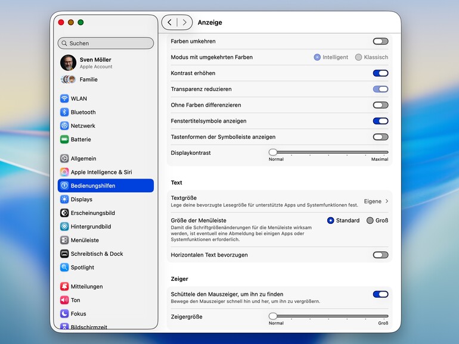Click the Displaykontrast slider knob

273,152
